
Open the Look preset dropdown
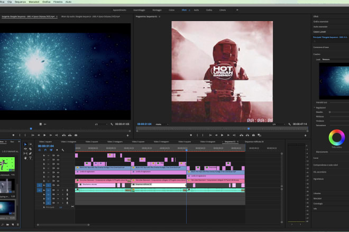click(335, 60)
